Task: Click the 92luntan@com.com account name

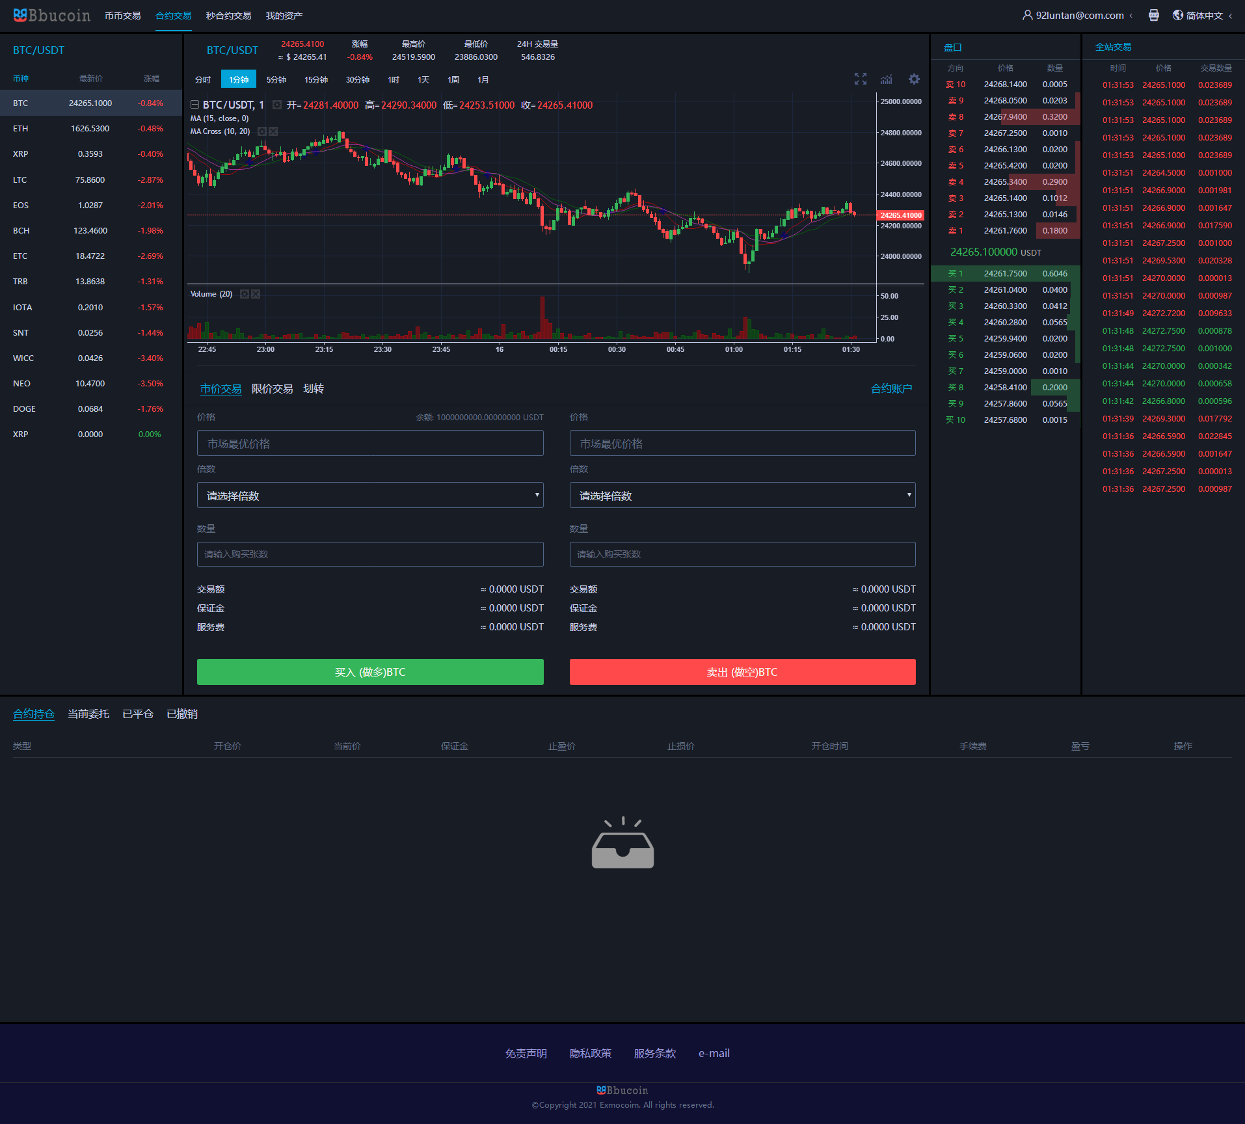Action: [1080, 16]
